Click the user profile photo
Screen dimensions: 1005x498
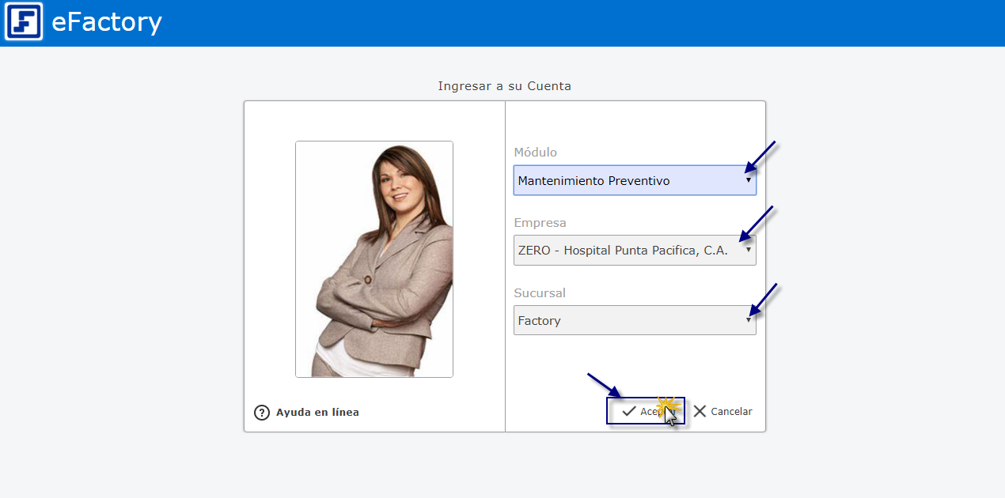point(374,259)
